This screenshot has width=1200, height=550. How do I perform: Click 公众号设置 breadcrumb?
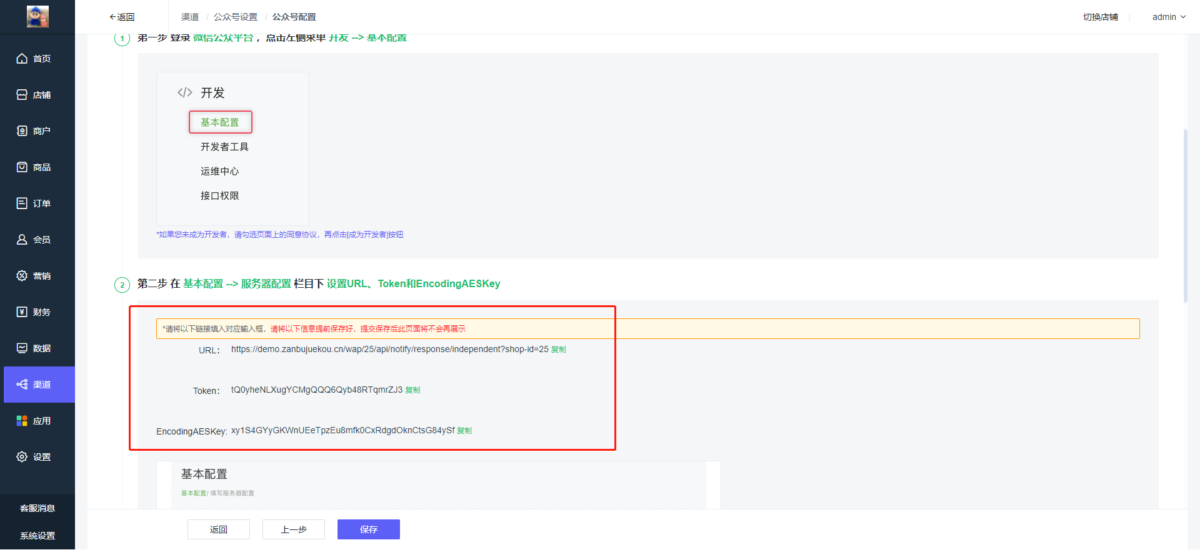[236, 17]
